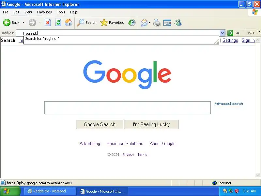The width and height of the screenshot is (261, 196).
Task: Click the status bar page icon
Action: [x=3, y=183]
